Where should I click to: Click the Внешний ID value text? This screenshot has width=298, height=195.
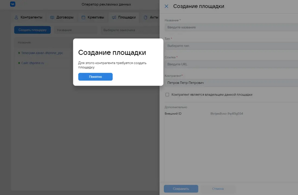226,113
